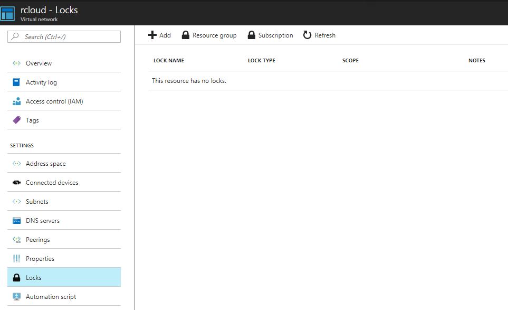Screen dimensions: 508x310
Task: Click the Automation script icon
Action: pyautogui.click(x=16, y=296)
